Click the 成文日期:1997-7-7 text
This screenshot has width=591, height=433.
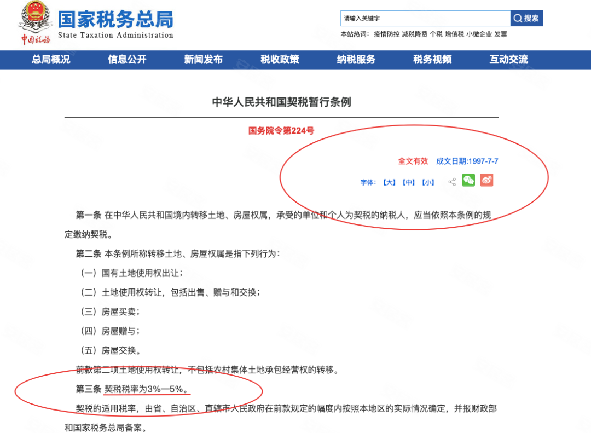click(x=467, y=161)
